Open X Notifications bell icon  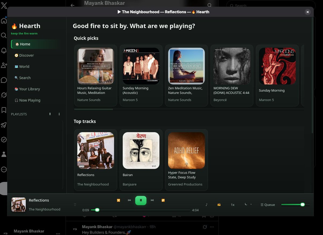coord(4,50)
